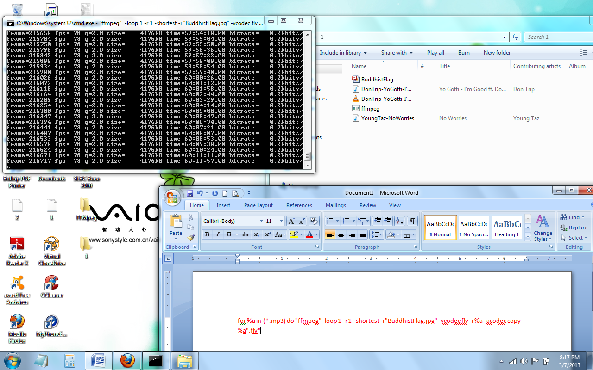This screenshot has height=370, width=593.
Task: Open the Review ribbon tab
Action: tap(368, 205)
